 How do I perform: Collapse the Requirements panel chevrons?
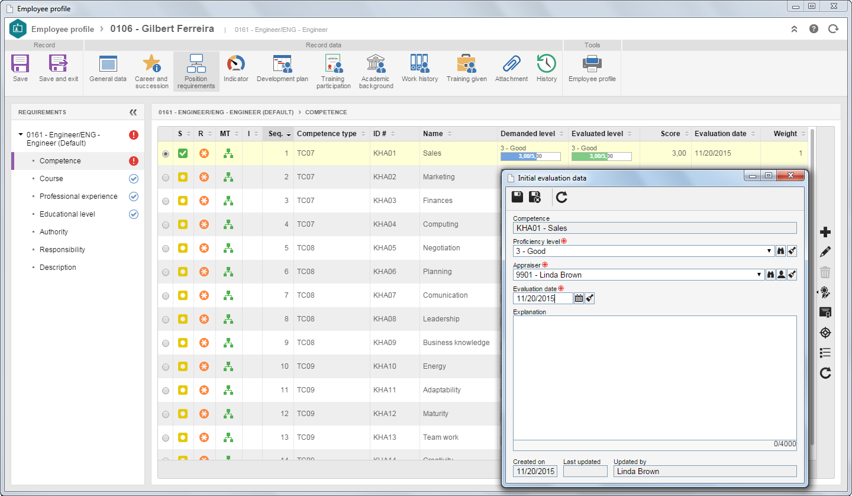pos(133,112)
